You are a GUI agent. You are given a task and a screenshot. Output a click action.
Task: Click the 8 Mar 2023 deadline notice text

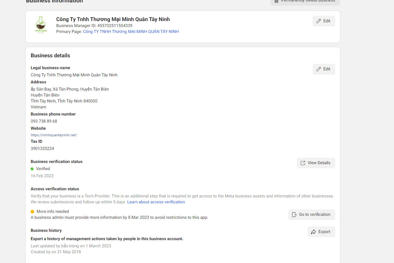[120, 217]
